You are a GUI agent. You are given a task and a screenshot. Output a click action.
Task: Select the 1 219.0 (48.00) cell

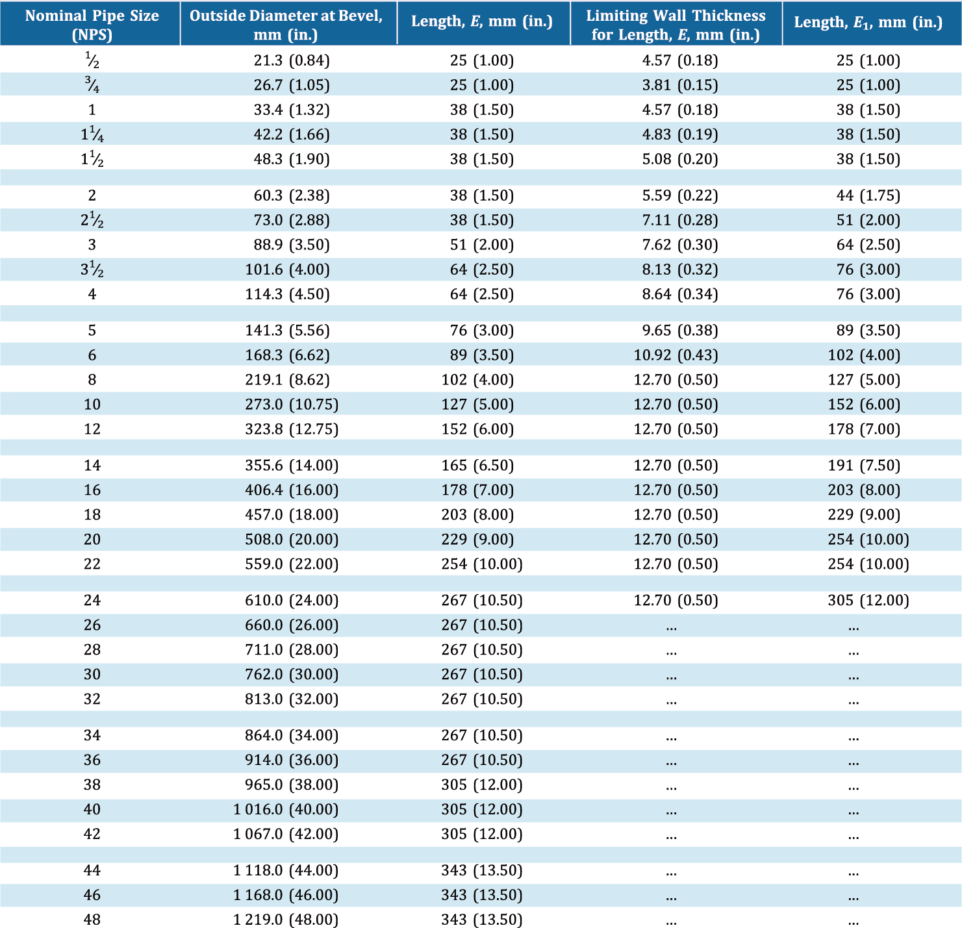point(286,920)
